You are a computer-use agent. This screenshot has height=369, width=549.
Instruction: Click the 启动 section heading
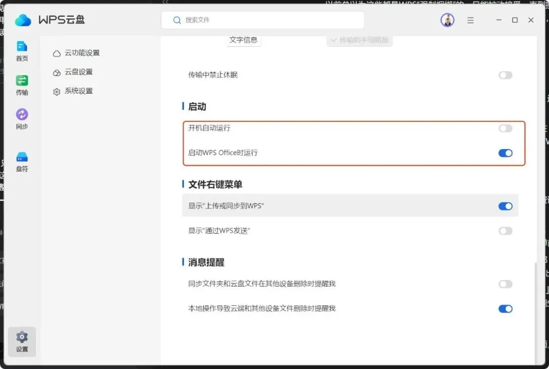tap(197, 106)
